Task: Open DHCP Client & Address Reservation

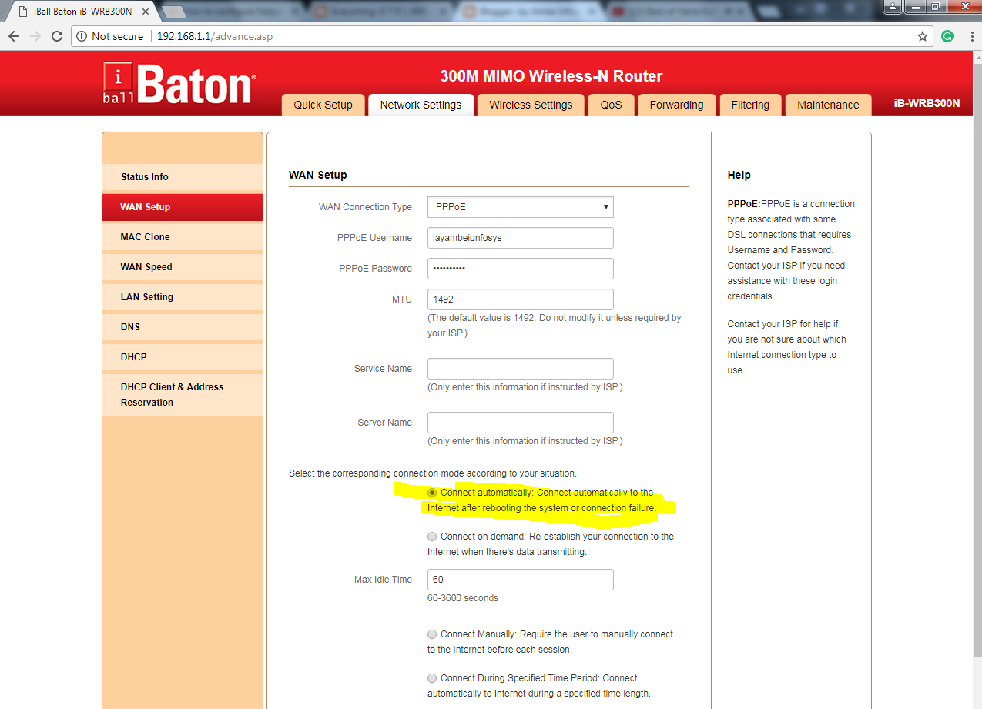Action: coord(171,394)
